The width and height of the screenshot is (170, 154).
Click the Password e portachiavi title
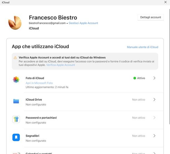point(41,118)
